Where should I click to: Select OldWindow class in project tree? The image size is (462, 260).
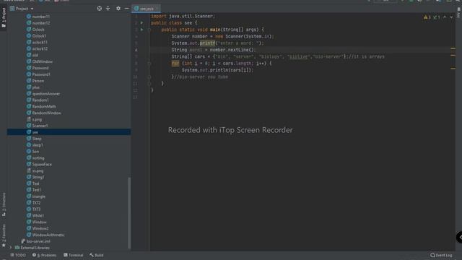tap(40, 61)
